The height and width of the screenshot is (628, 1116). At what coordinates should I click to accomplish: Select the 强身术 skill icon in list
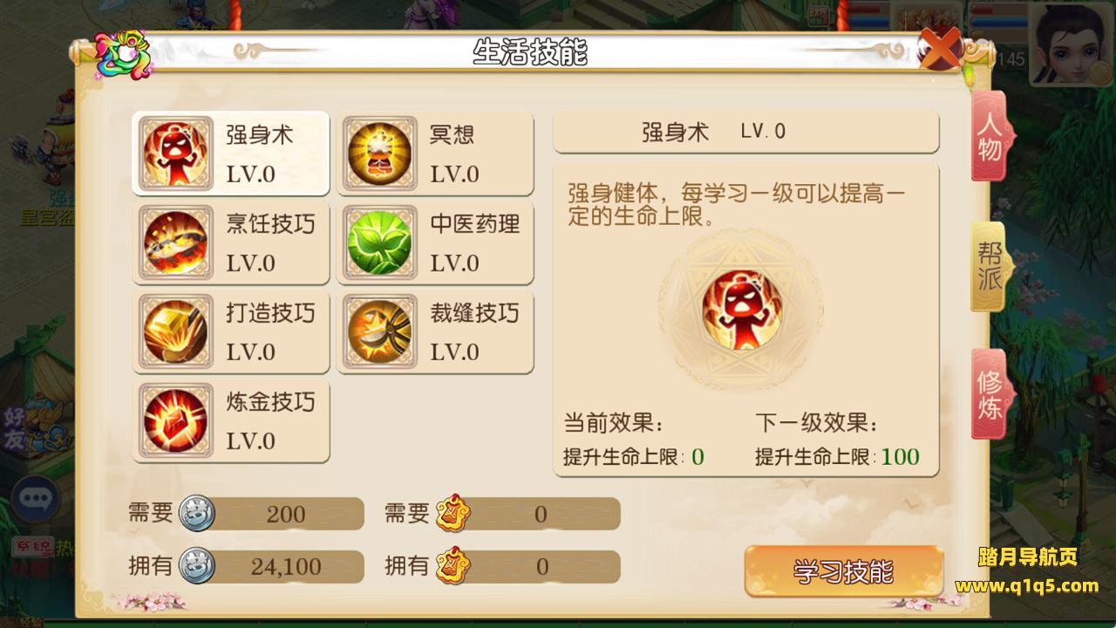[177, 153]
